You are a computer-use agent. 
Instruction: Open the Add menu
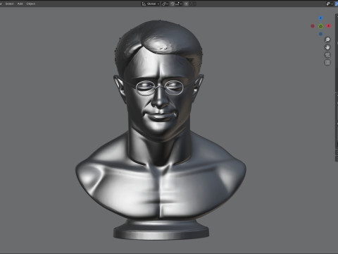pyautogui.click(x=20, y=4)
